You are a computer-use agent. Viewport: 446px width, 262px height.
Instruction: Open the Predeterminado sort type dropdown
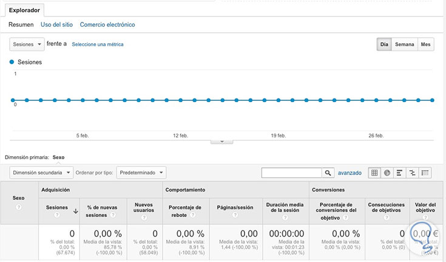[x=141, y=173]
